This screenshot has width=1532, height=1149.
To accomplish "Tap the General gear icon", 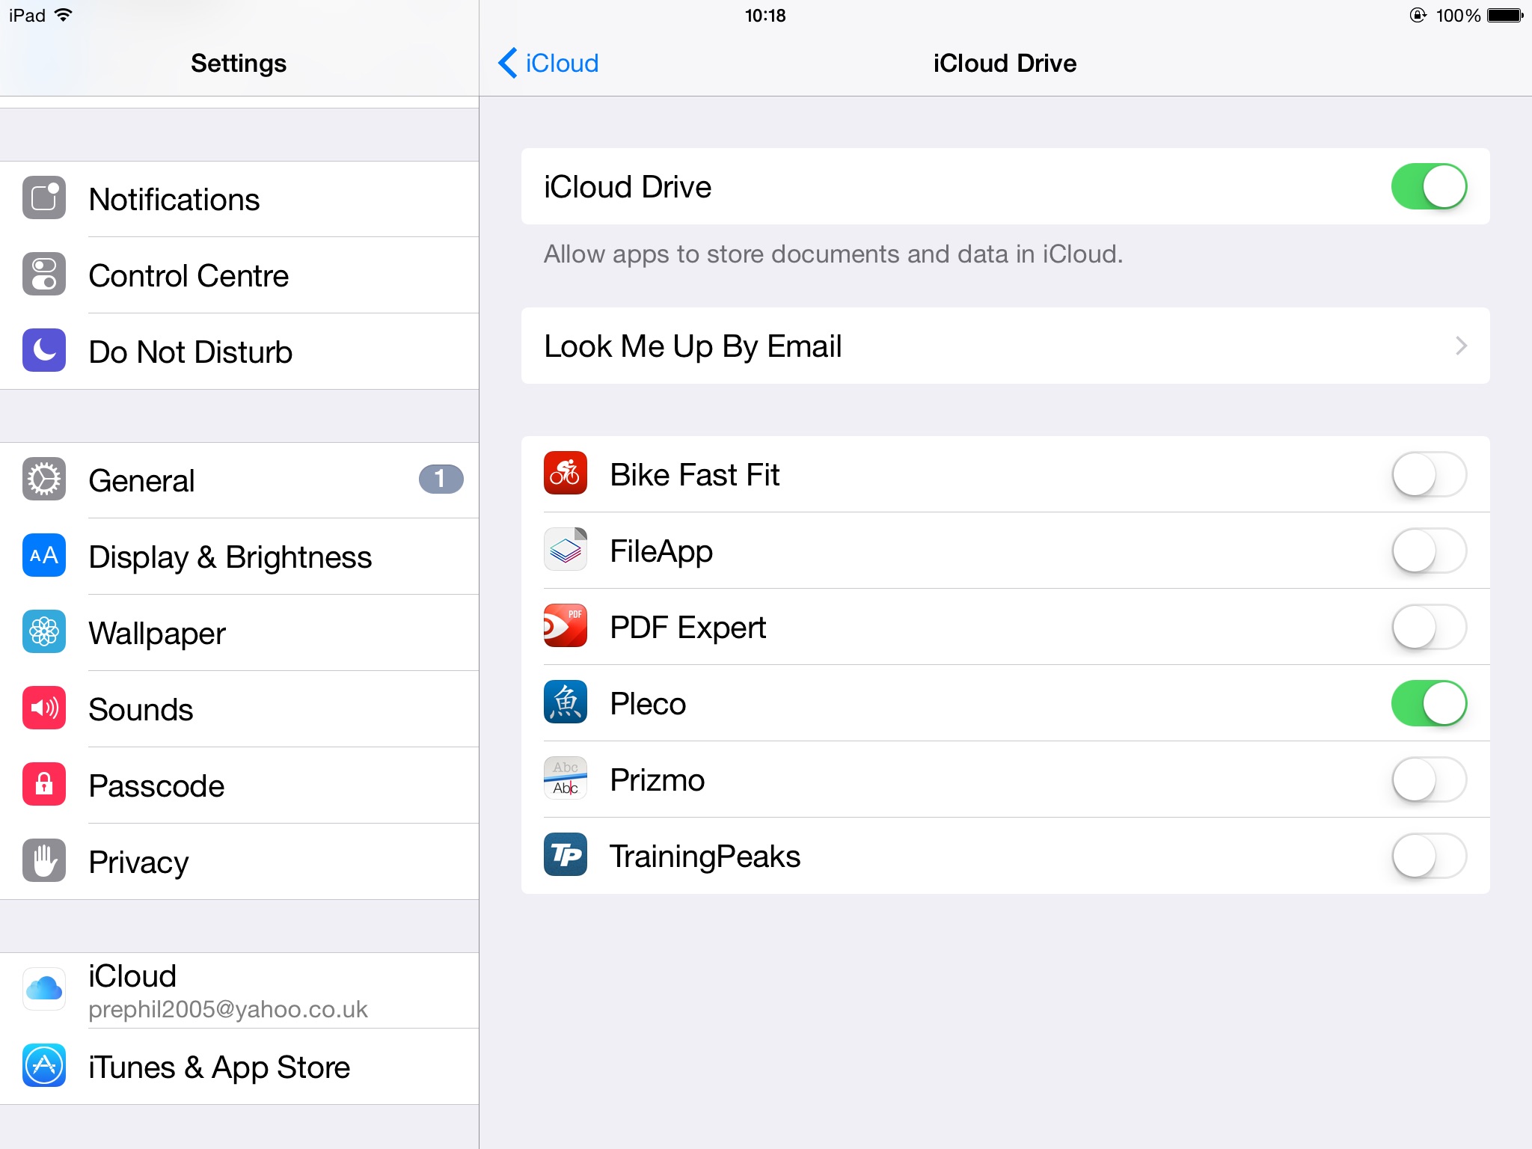I will point(44,479).
